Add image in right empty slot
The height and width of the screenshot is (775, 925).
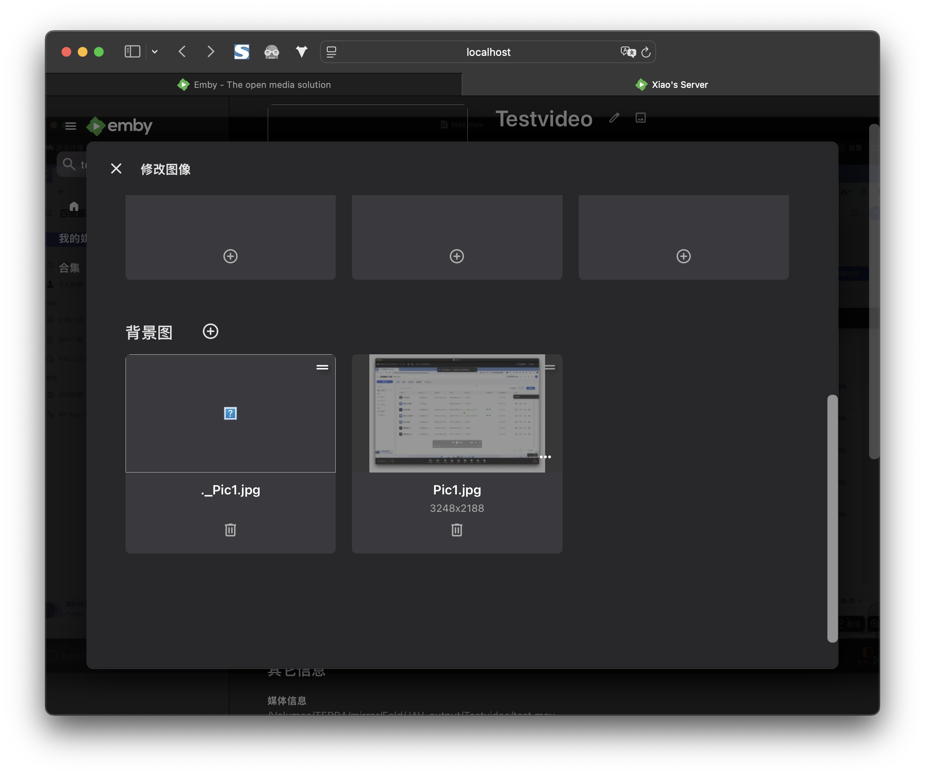tap(683, 256)
